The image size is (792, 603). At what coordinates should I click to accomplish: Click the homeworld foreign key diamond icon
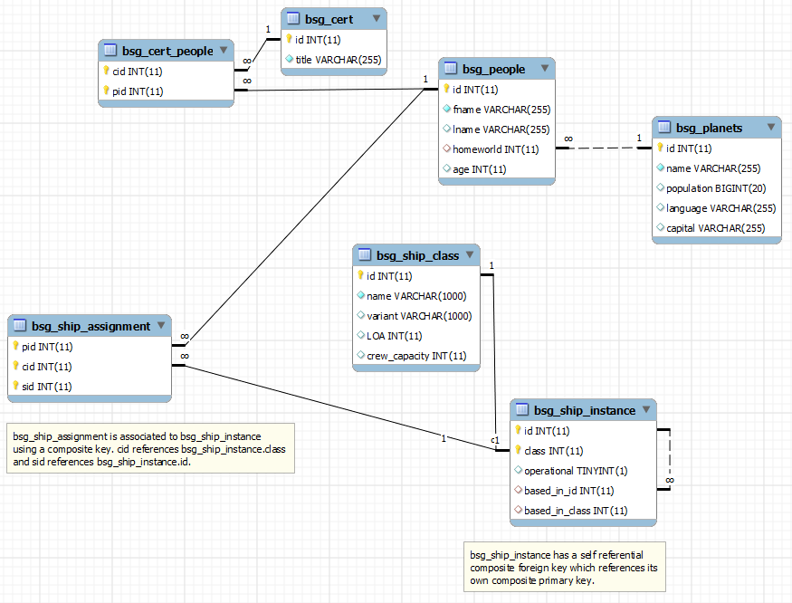pos(446,148)
